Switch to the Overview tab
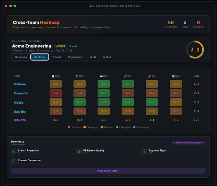The width and height of the screenshot is (217, 186). 21,57
